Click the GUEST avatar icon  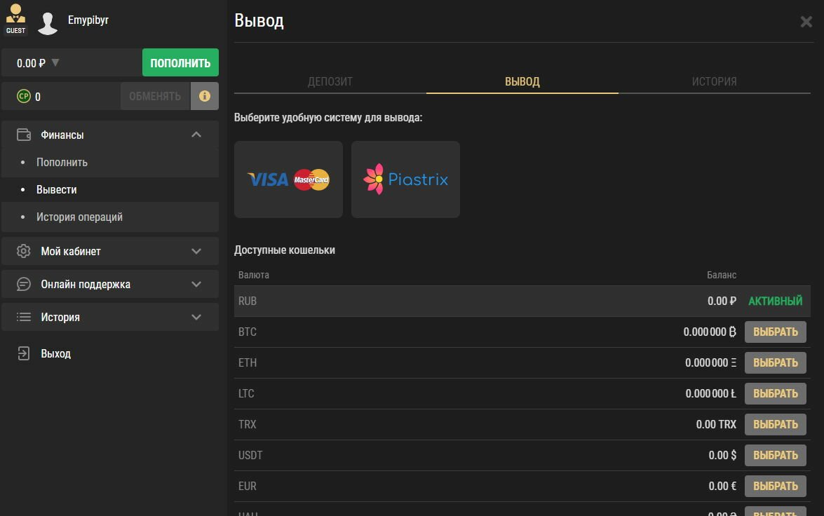[15, 15]
